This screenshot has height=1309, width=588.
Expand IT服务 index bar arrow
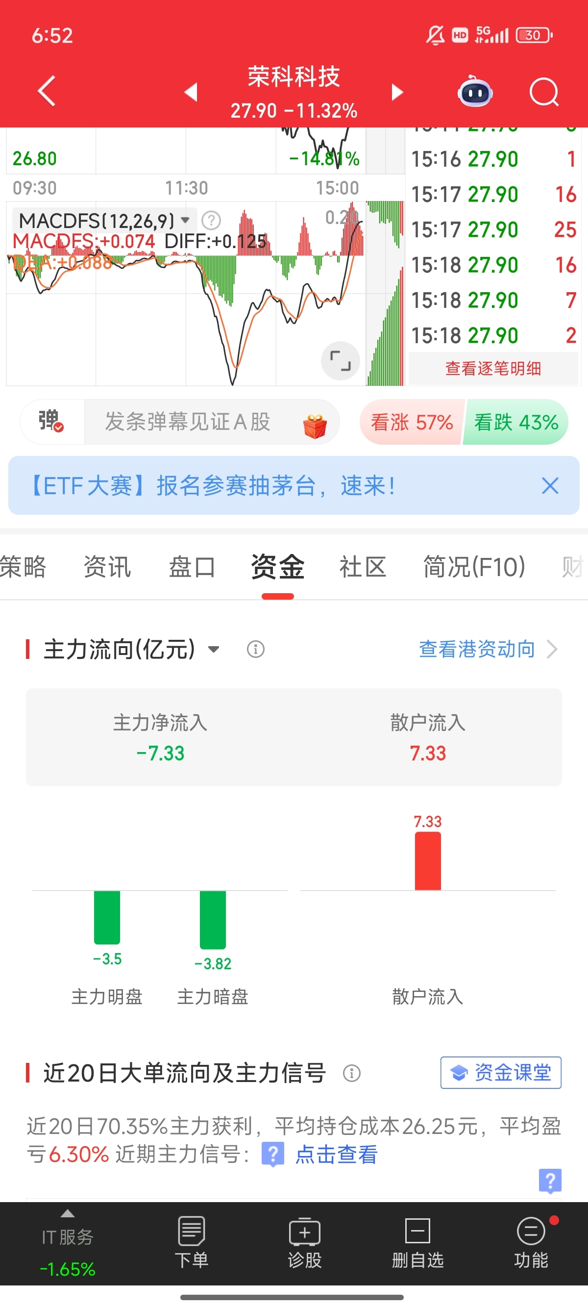pos(68,1213)
